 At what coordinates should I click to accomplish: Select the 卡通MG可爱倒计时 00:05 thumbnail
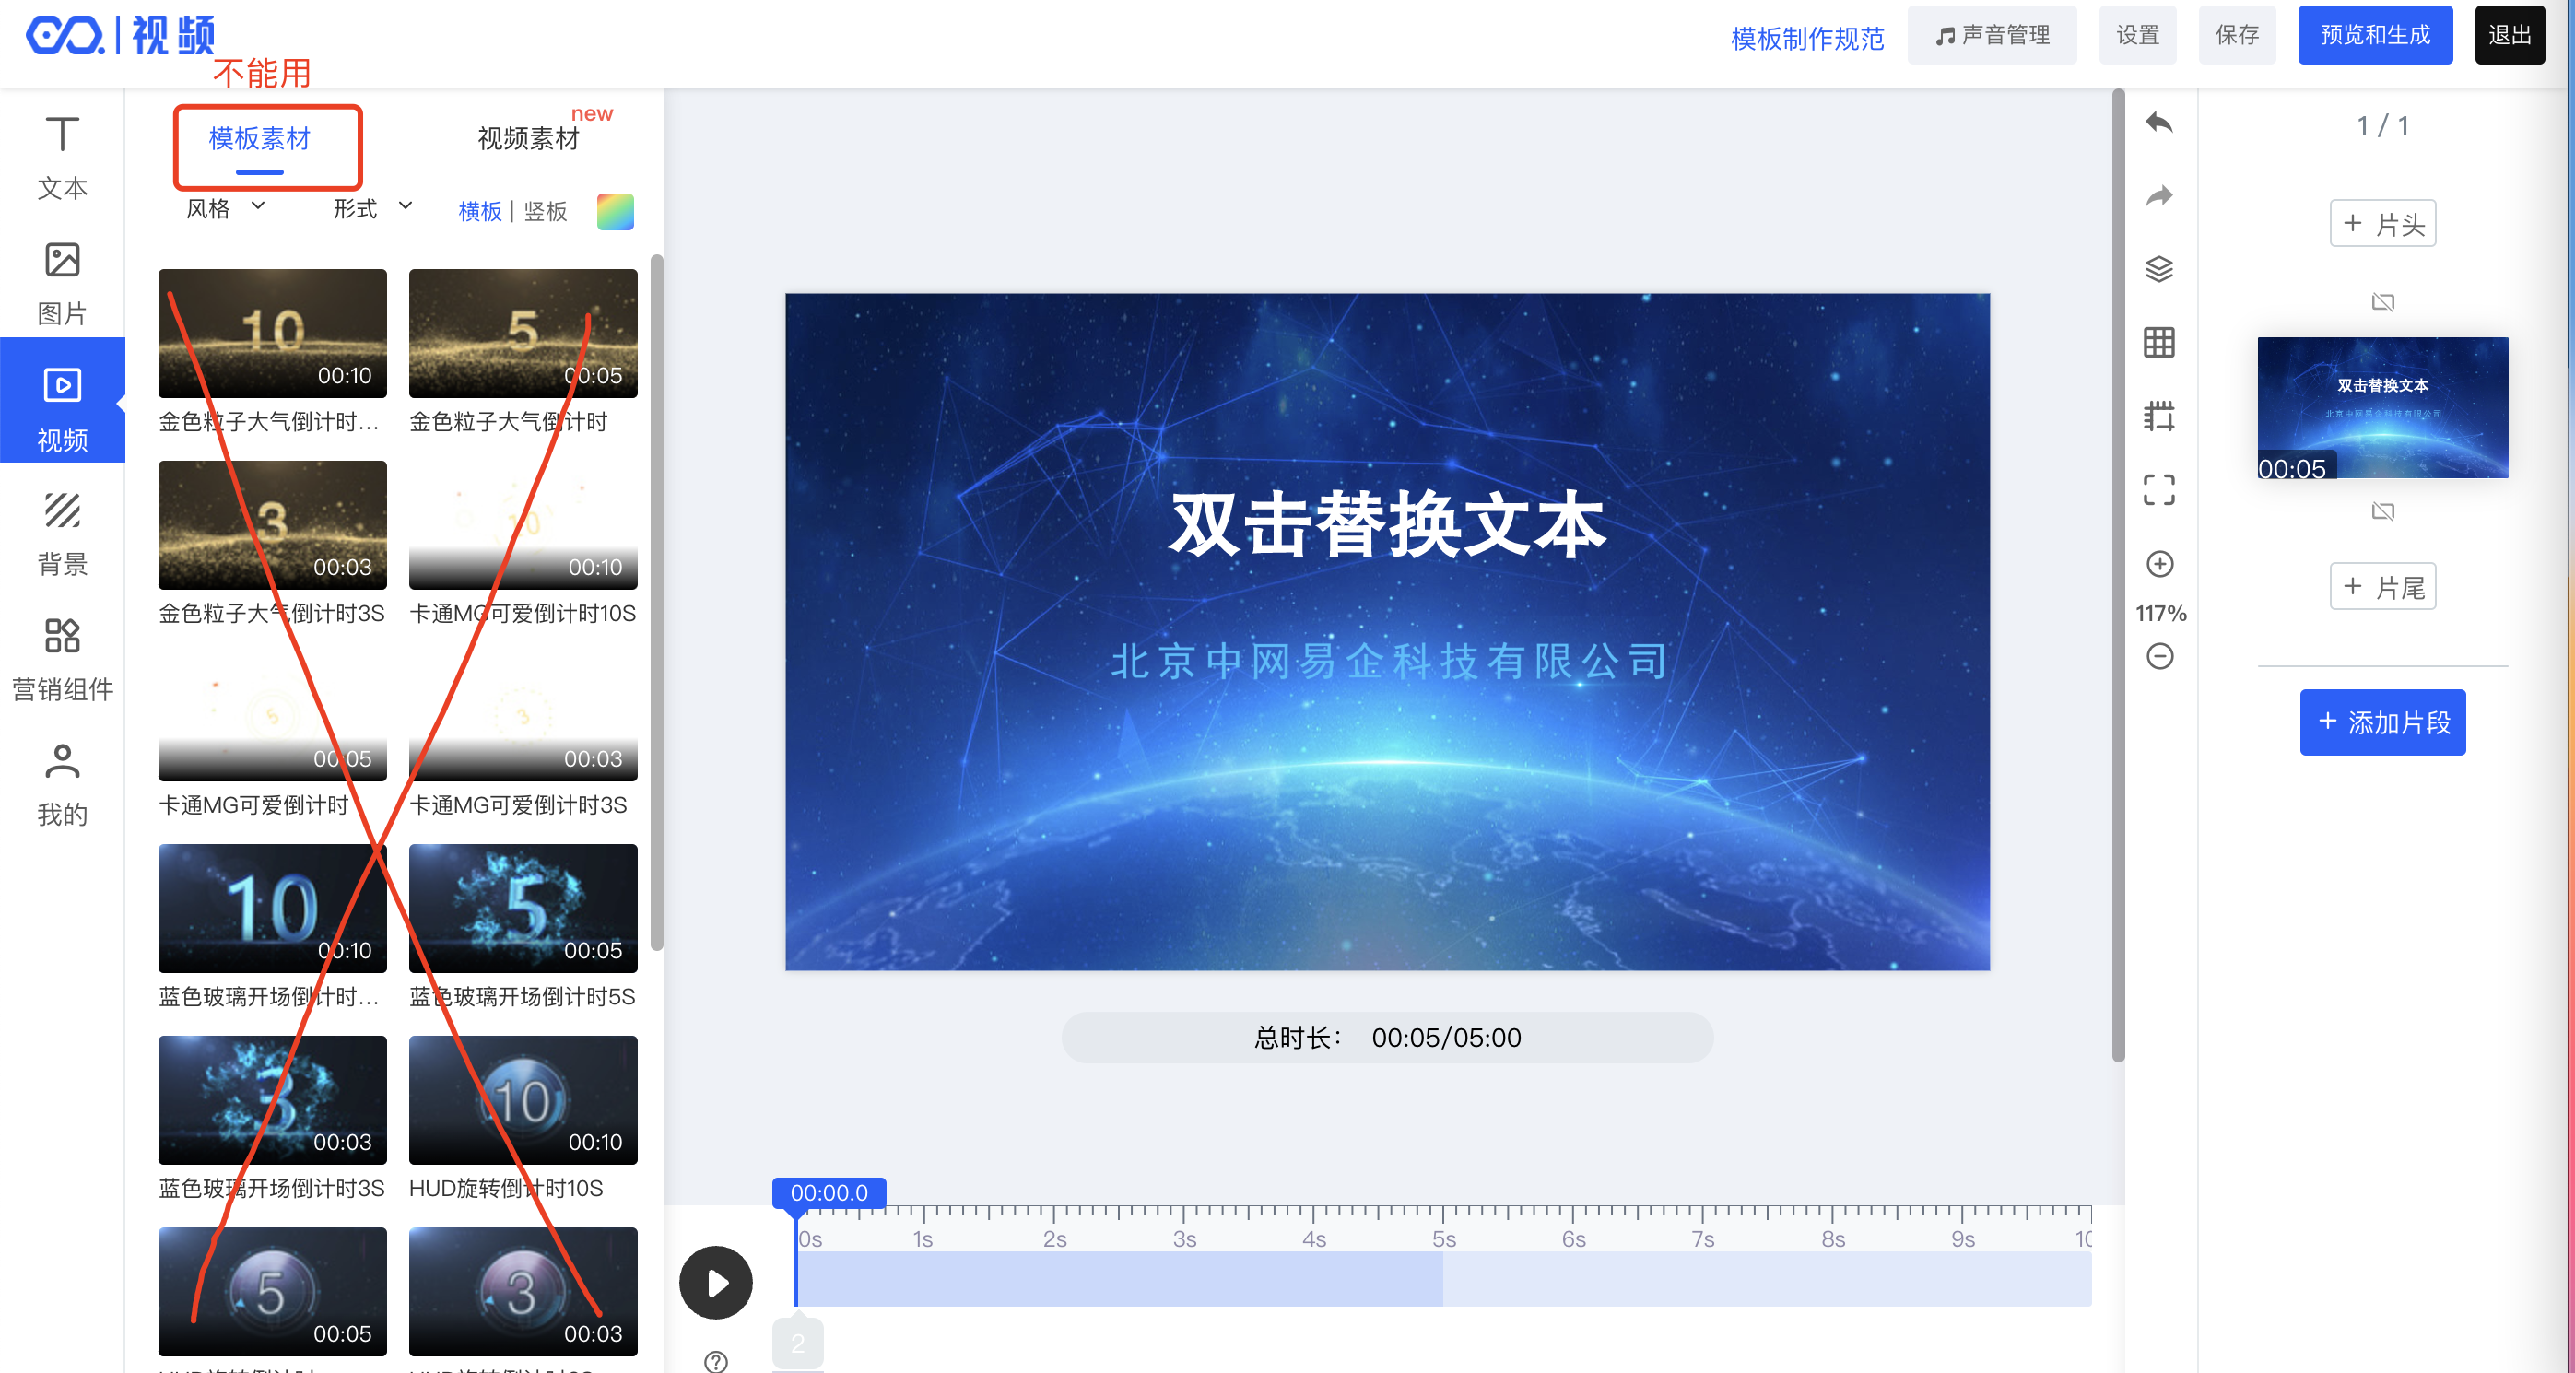coord(272,717)
